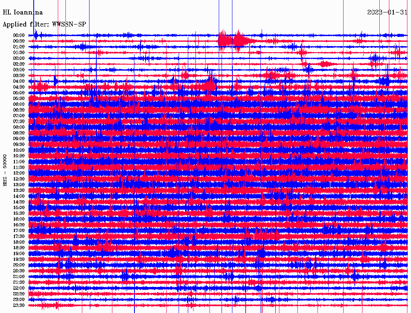Select the 23:30 time label

(x=19, y=305)
